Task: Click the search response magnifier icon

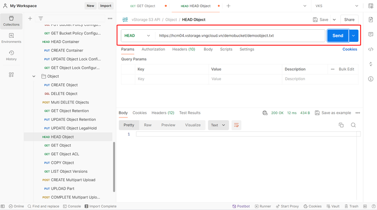Action: coord(353,125)
